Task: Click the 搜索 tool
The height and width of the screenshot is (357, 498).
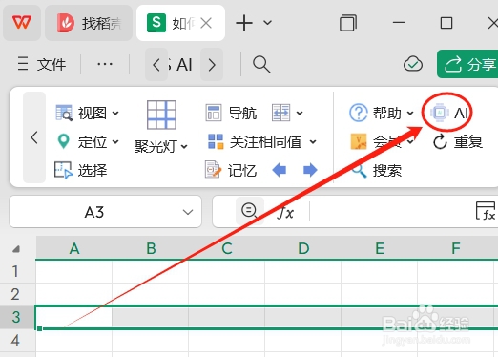Action: pos(377,170)
